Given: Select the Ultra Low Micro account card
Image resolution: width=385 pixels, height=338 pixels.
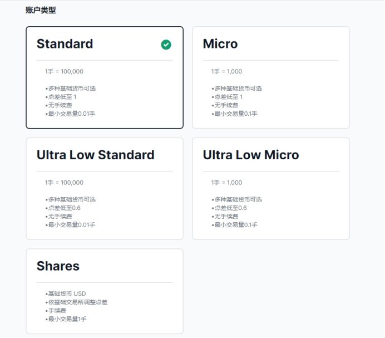Looking at the screenshot, I should 270,188.
